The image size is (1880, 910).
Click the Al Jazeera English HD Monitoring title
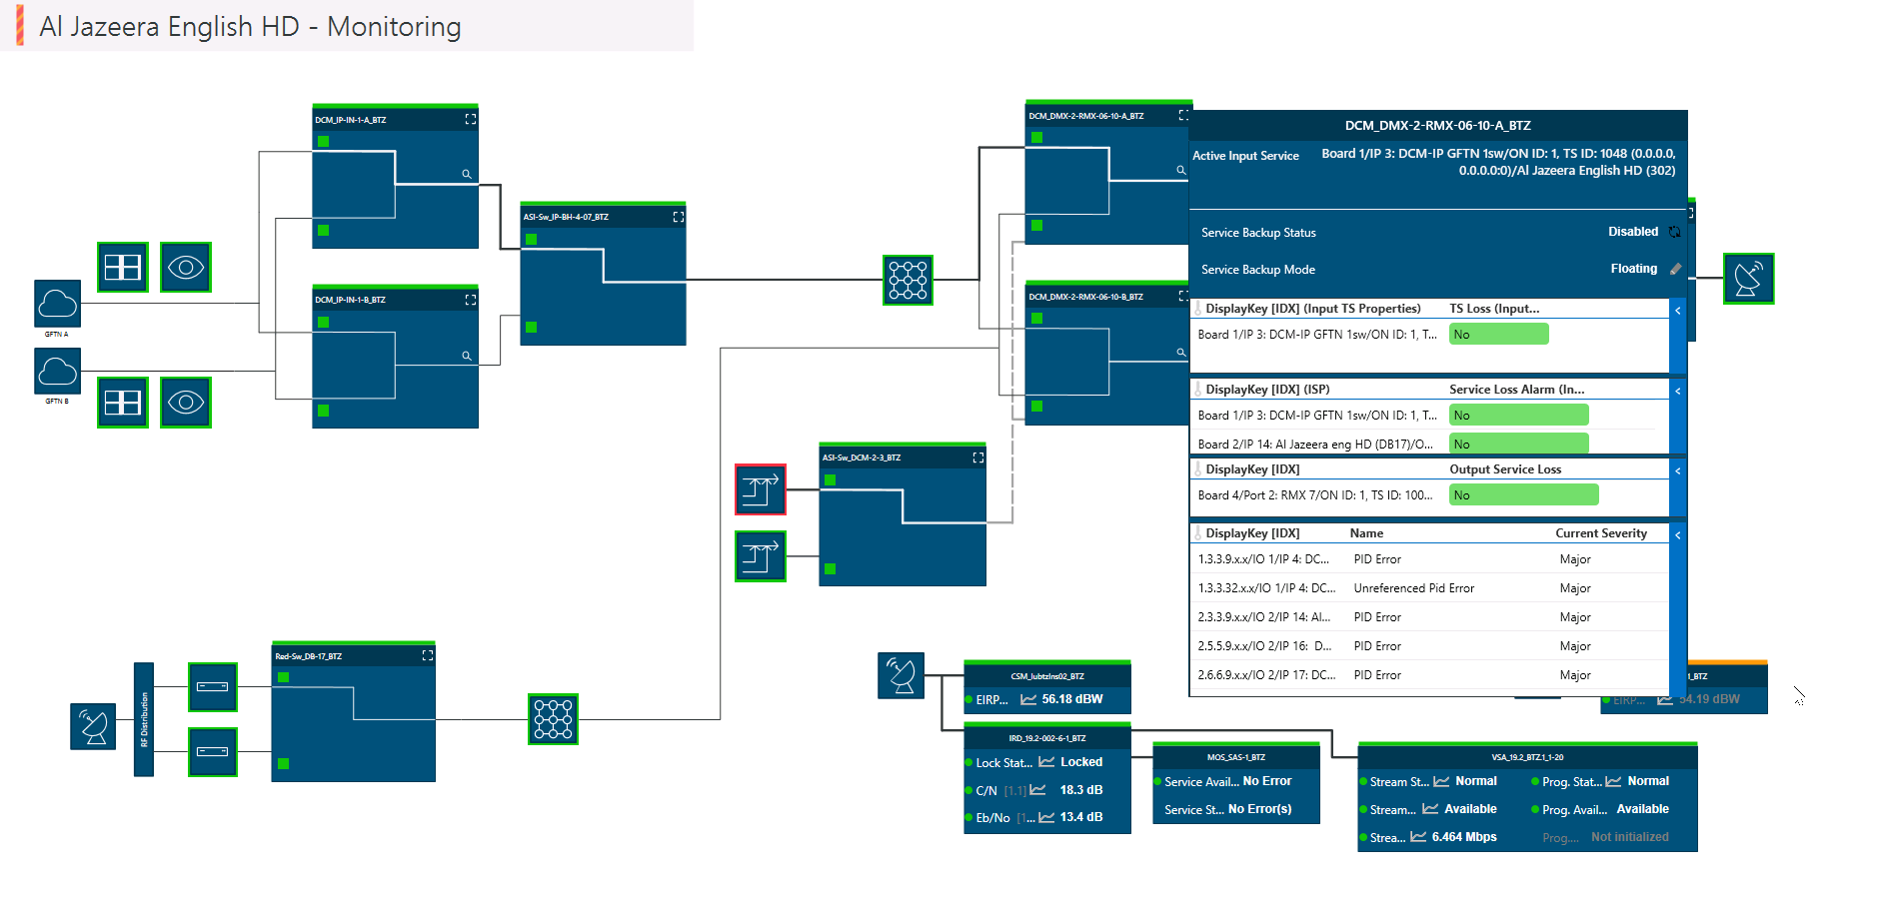[x=251, y=27]
